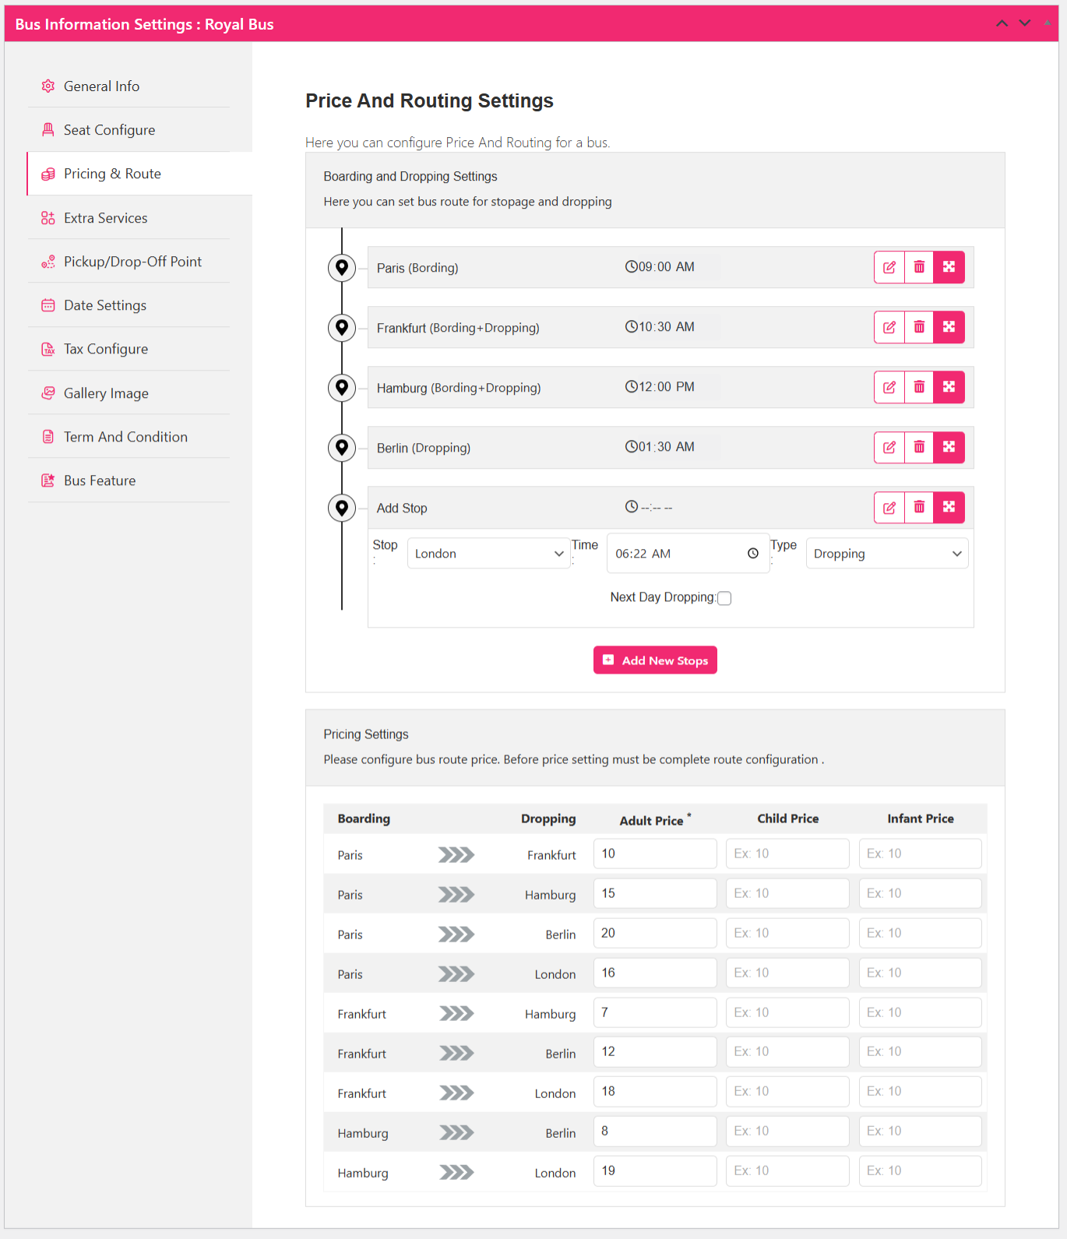Click move handle icon on Hamburg row
This screenshot has width=1067, height=1239.
click(x=949, y=387)
